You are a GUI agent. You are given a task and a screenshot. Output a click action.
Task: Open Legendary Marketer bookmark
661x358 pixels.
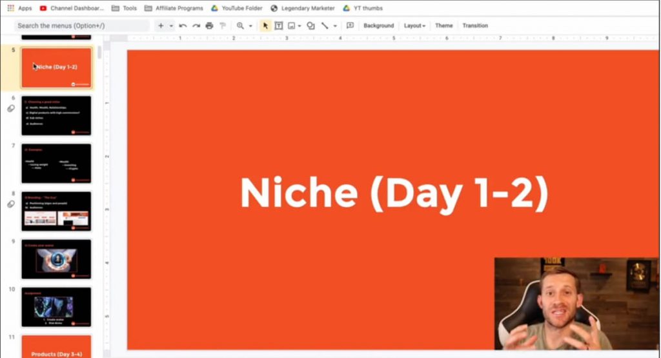click(x=303, y=8)
